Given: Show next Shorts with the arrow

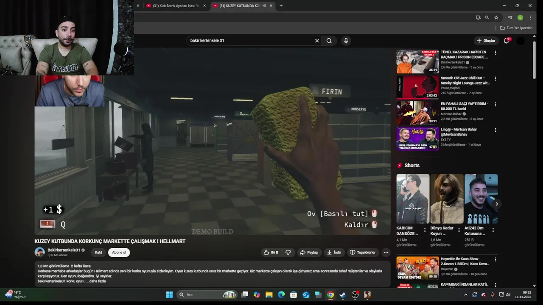Looking at the screenshot, I should [x=496, y=204].
